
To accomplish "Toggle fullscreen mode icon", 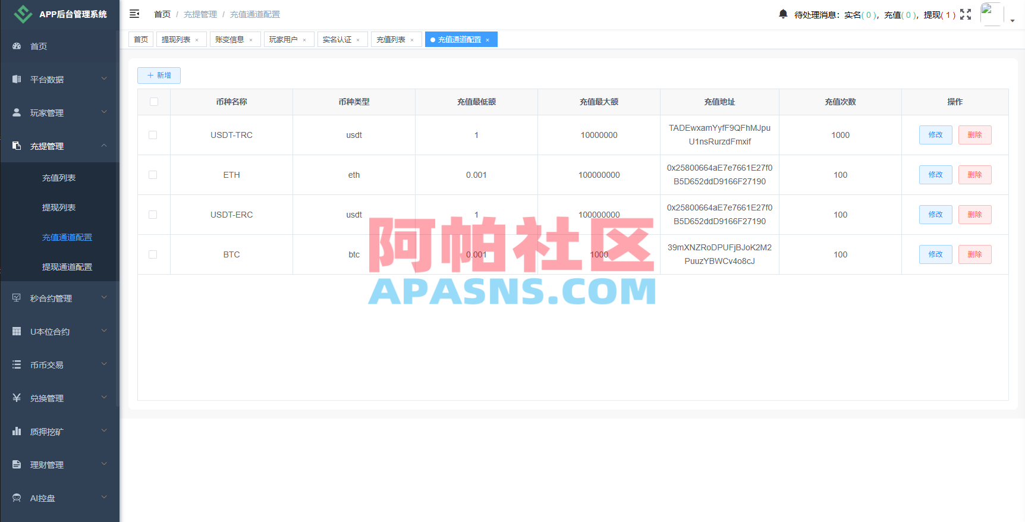I will 966,14.
